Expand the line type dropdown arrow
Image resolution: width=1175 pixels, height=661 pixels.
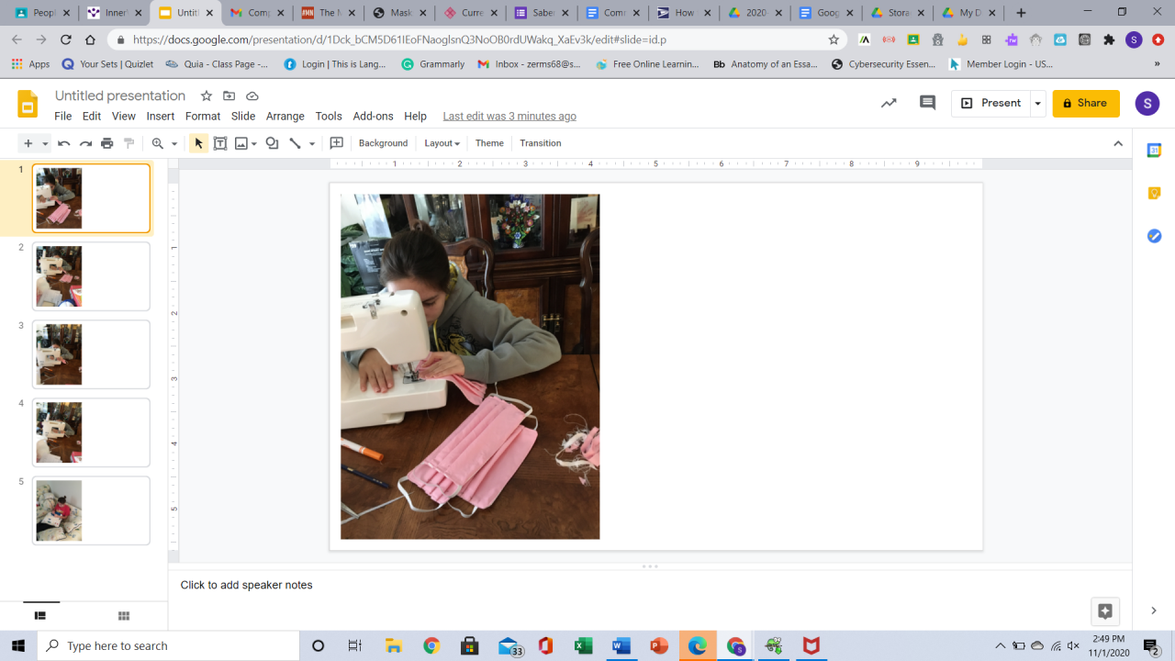pyautogui.click(x=311, y=143)
